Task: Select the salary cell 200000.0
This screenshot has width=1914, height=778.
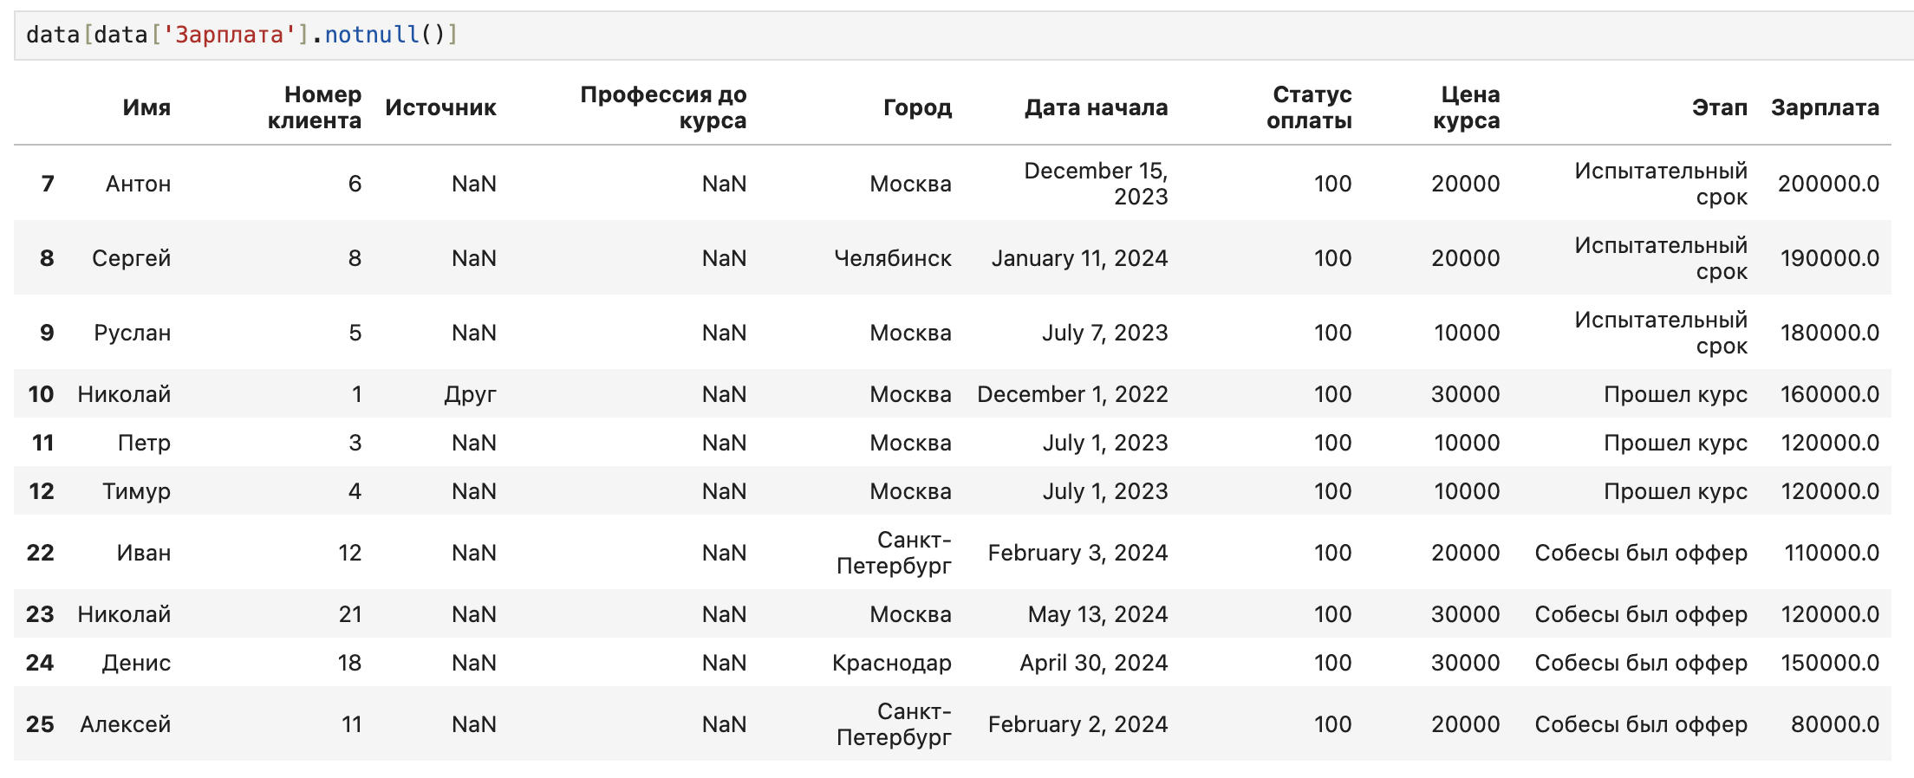Action: pos(1828,184)
